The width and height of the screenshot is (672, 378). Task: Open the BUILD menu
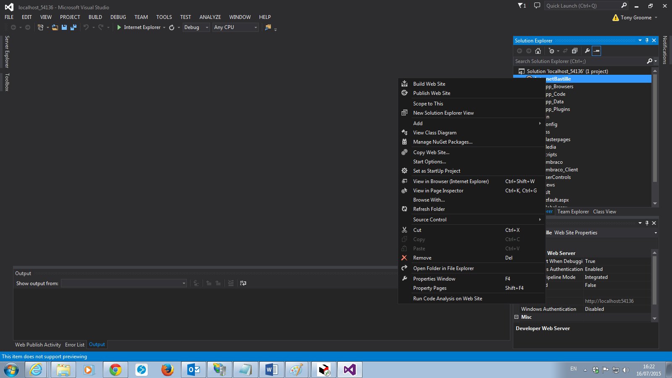95,17
